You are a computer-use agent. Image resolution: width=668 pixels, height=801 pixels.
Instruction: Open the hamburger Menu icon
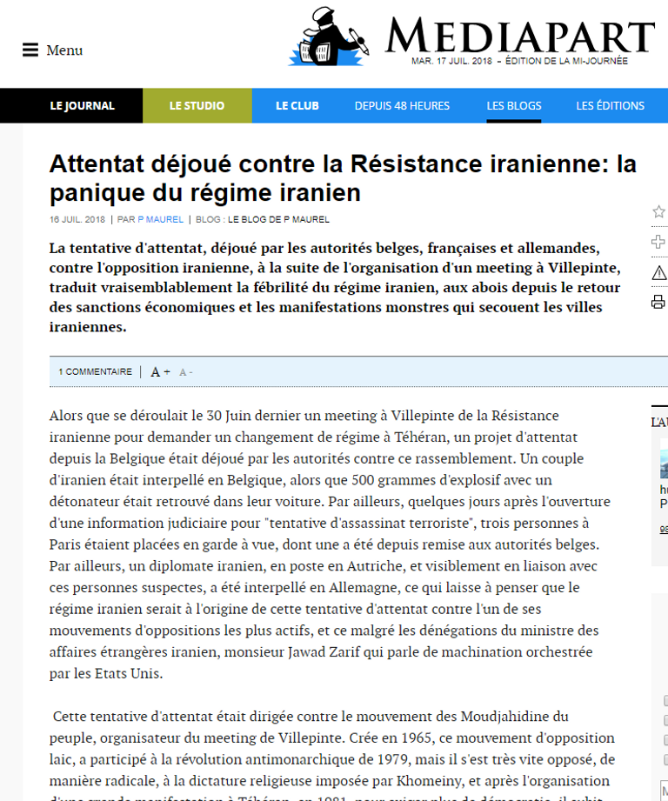30,50
